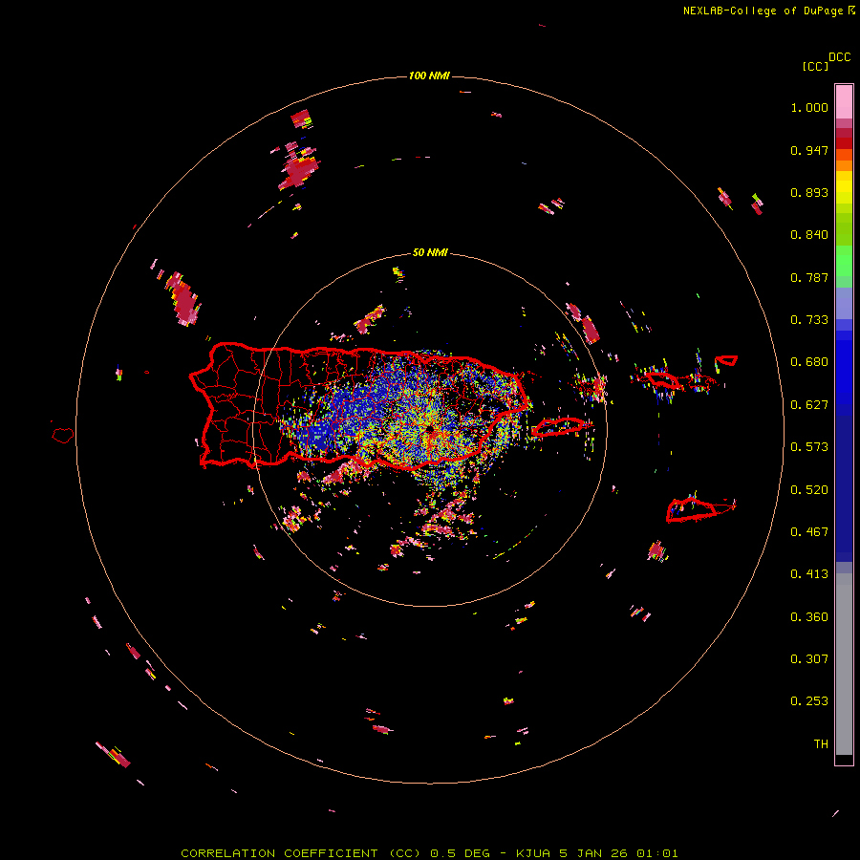The image size is (860, 860).
Task: Click the 50 NMI range ring label
Action: coord(430,253)
